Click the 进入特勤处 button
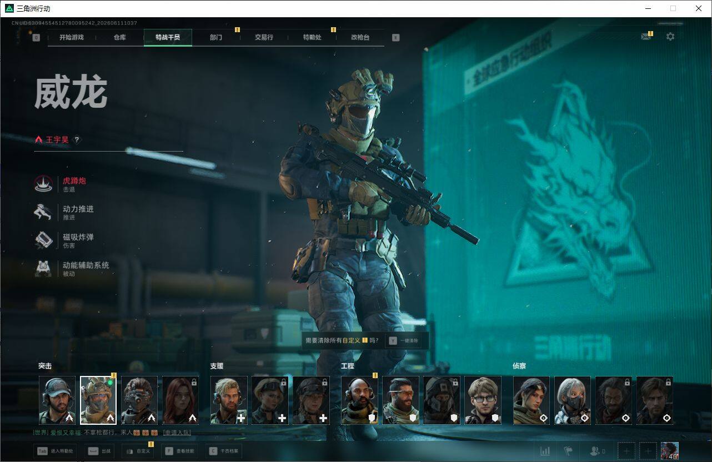Screen dimensions: 712x462 (x=56, y=451)
